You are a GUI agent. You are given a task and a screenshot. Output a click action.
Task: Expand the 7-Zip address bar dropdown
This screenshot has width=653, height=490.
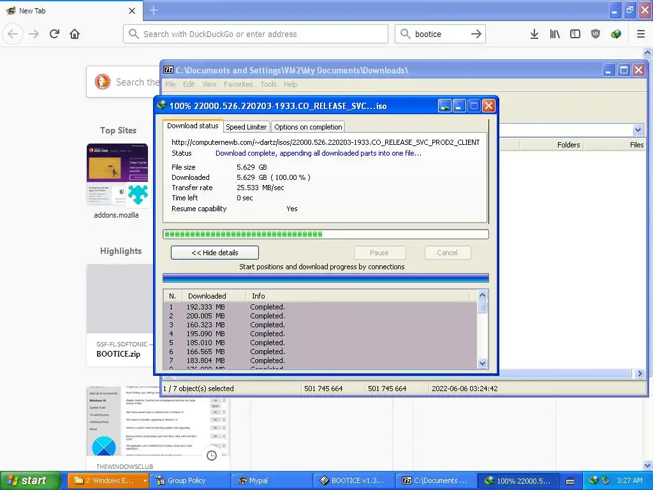tap(638, 130)
